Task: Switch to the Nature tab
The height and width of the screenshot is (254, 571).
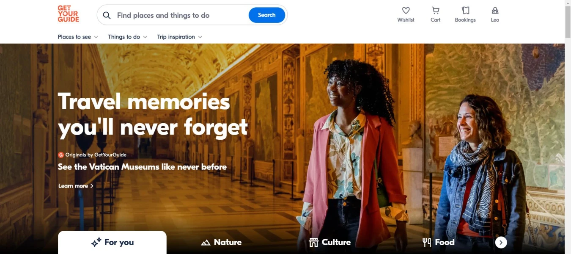Action: (221, 242)
